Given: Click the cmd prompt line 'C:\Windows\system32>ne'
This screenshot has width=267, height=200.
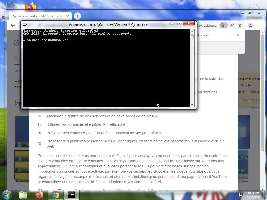Looking at the screenshot, I should (x=46, y=40).
